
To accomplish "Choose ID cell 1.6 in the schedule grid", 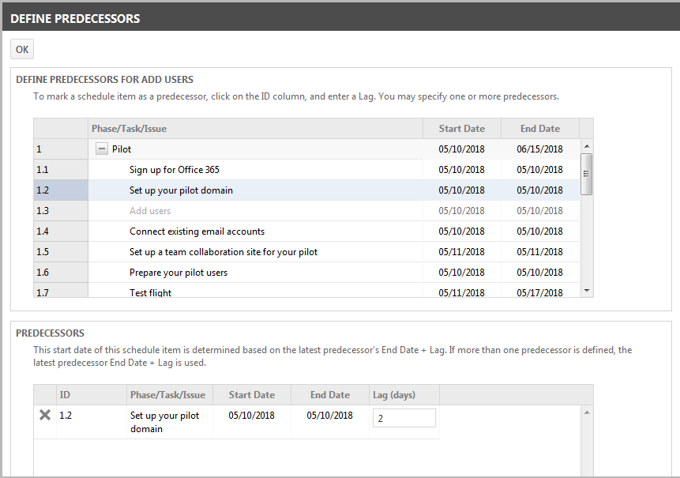I will (61, 273).
